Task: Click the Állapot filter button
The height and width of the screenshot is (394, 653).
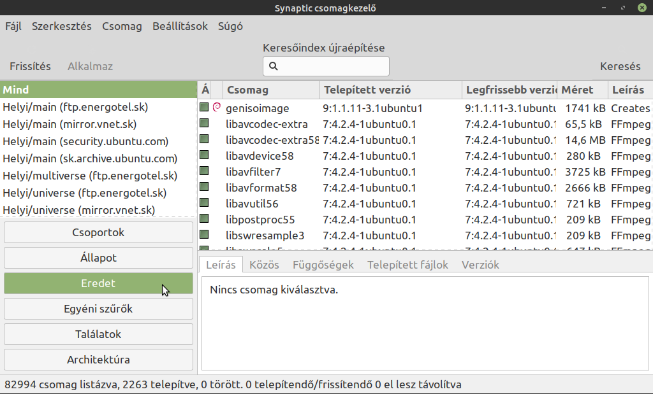Action: tap(98, 258)
